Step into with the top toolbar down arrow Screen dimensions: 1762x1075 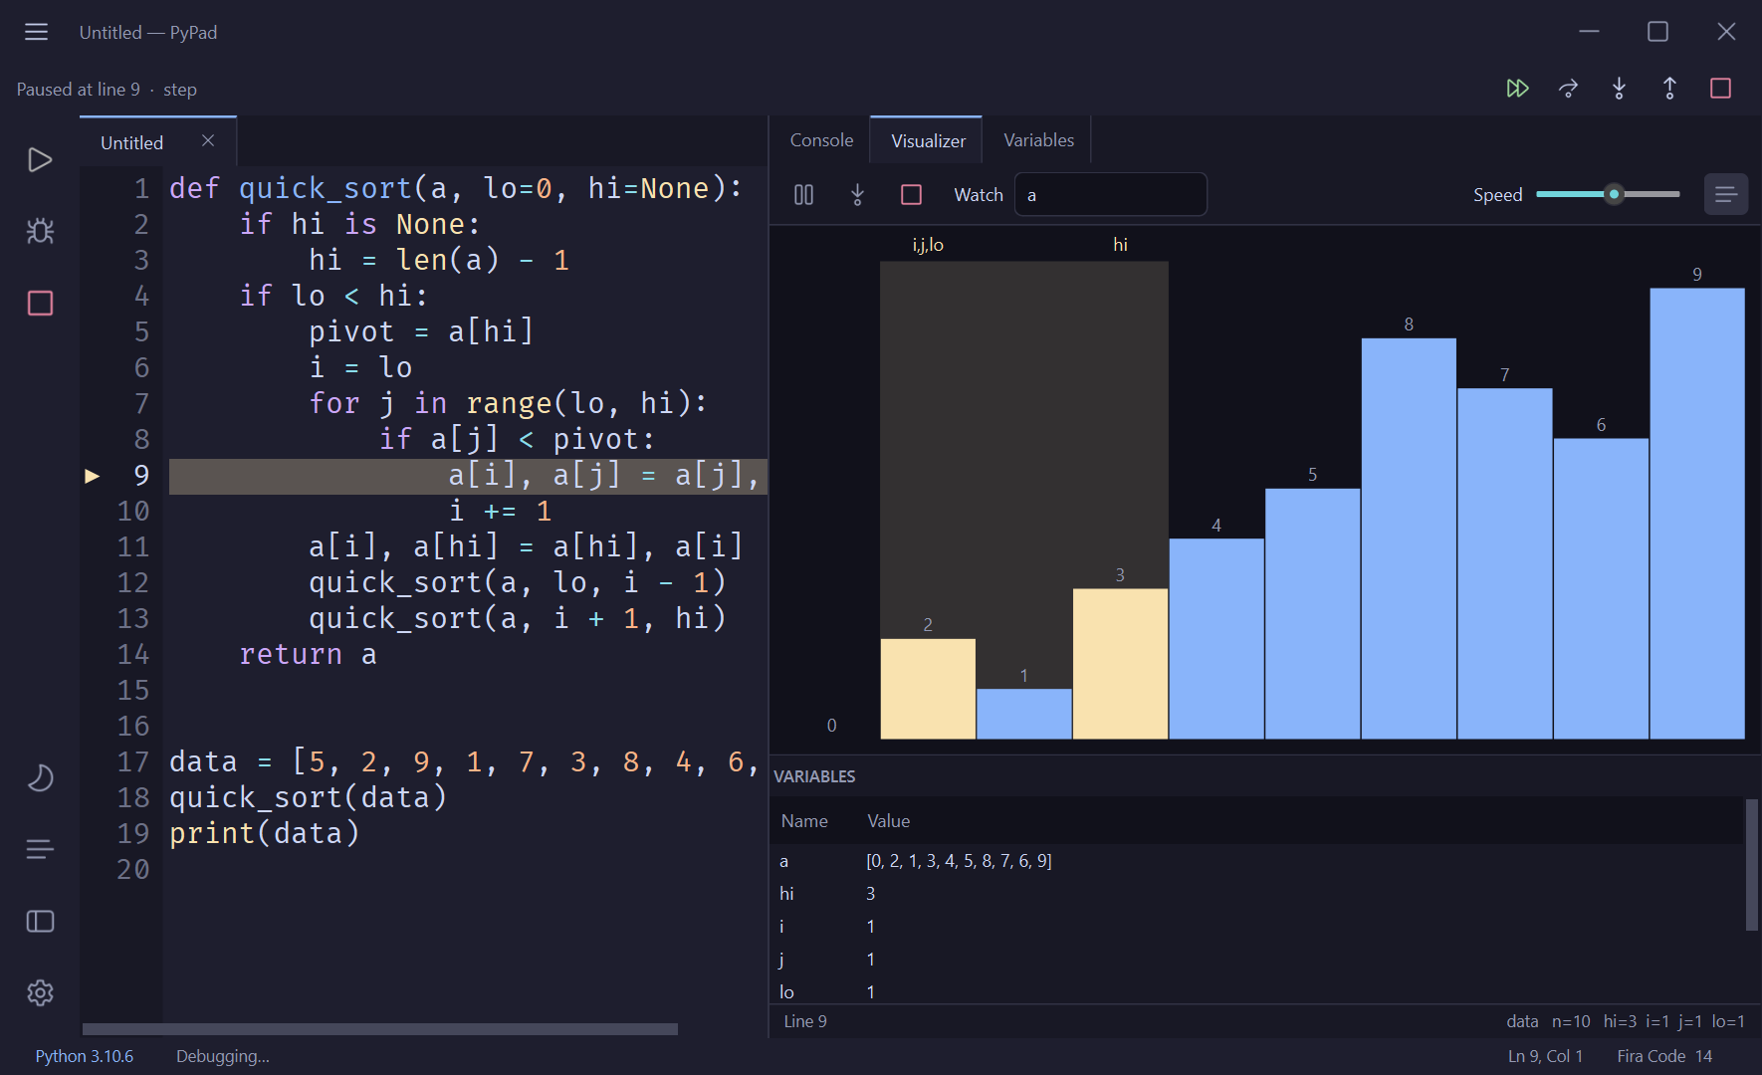[1620, 89]
